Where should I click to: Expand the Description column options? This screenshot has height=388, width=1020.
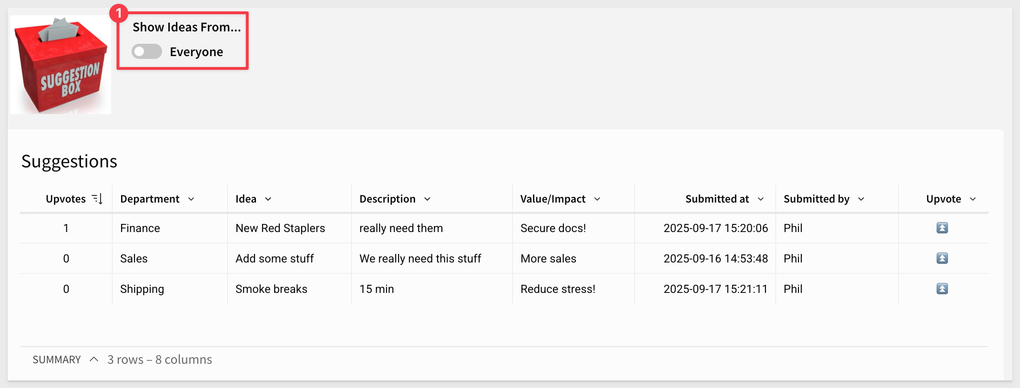428,199
